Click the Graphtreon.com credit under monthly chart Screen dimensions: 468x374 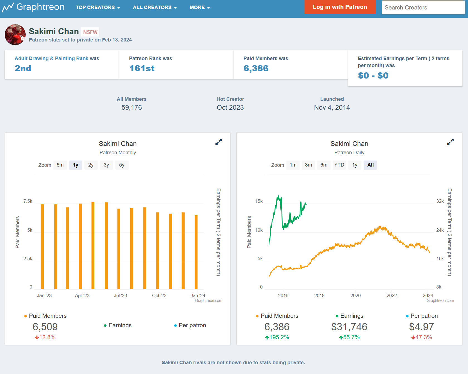209,300
